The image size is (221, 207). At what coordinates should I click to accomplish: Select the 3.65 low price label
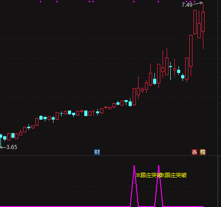12,147
